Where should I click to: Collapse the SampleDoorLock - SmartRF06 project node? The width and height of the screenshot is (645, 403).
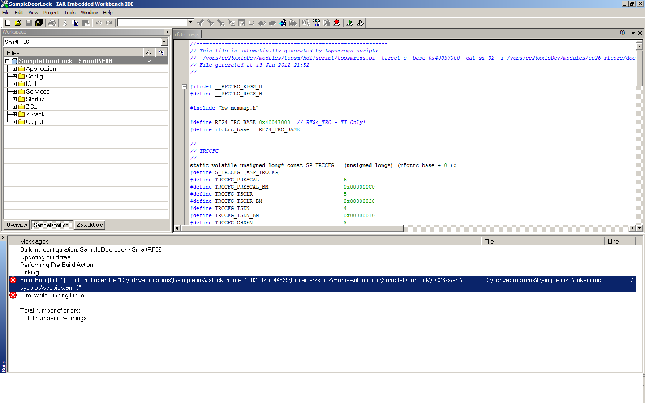pyautogui.click(x=8, y=61)
